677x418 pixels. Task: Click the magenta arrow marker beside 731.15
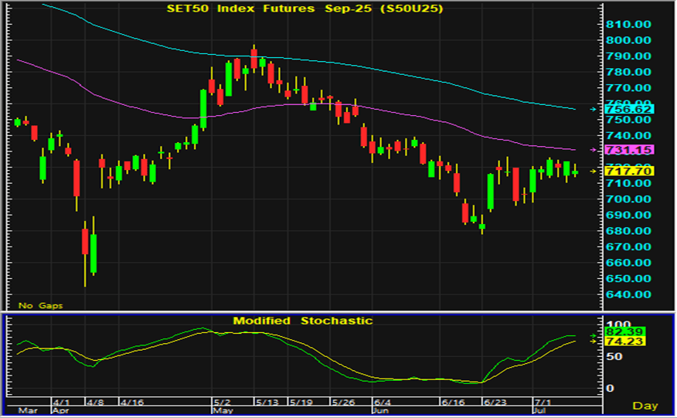click(x=593, y=149)
